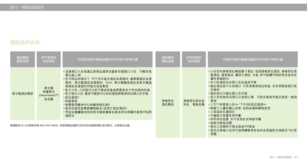The width and height of the screenshot is (307, 162).
Task: Select the '香格里拉贵宾金环会 翠级会籍' cell
Action: (194, 102)
